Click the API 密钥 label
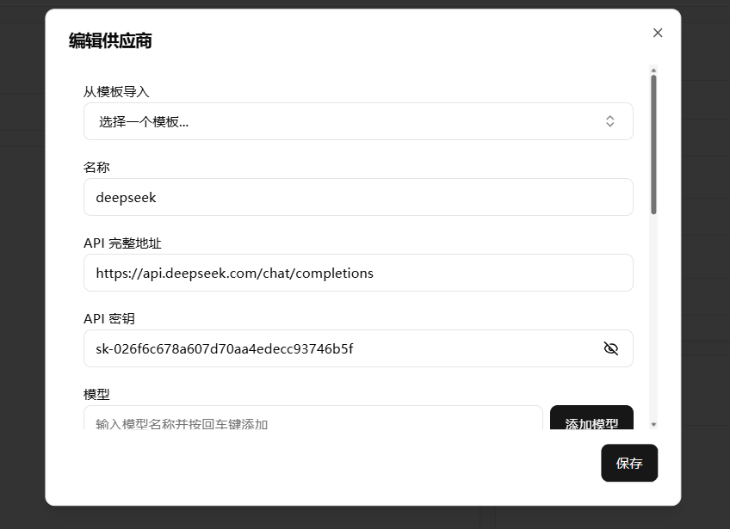Screen dimensions: 730x529 pyautogui.click(x=109, y=318)
